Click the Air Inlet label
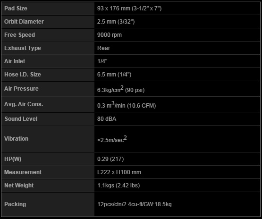Screen dimensions: 262x219 (15, 61)
